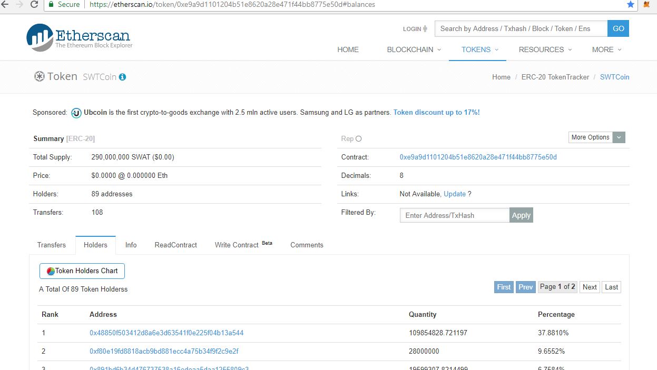Go to Next page of holders
The image size is (657, 370).
(x=590, y=287)
